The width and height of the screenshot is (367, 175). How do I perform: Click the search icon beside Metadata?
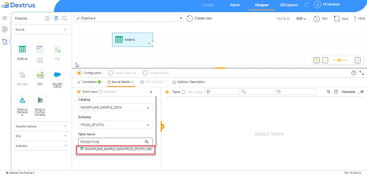329,92
